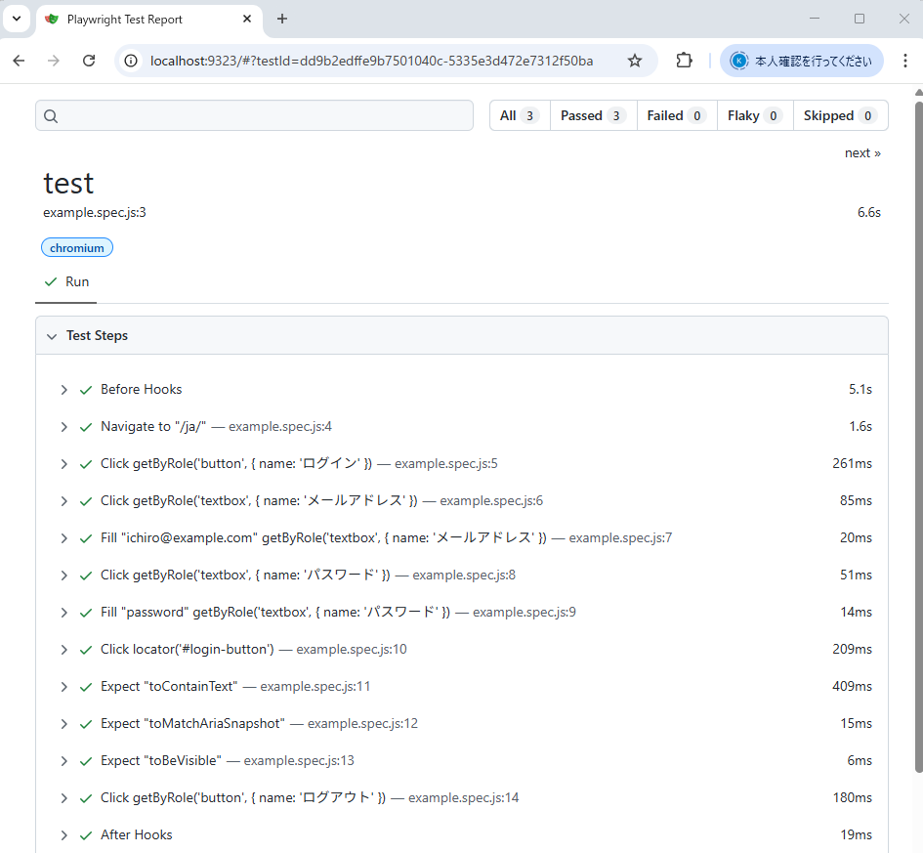Bookmark this page with the star icon
This screenshot has height=853, width=923.
click(635, 61)
